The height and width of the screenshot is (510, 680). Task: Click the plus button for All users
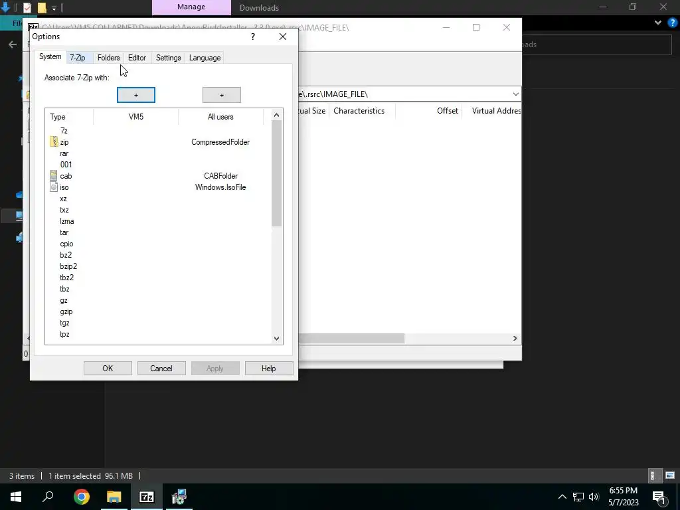pos(222,95)
